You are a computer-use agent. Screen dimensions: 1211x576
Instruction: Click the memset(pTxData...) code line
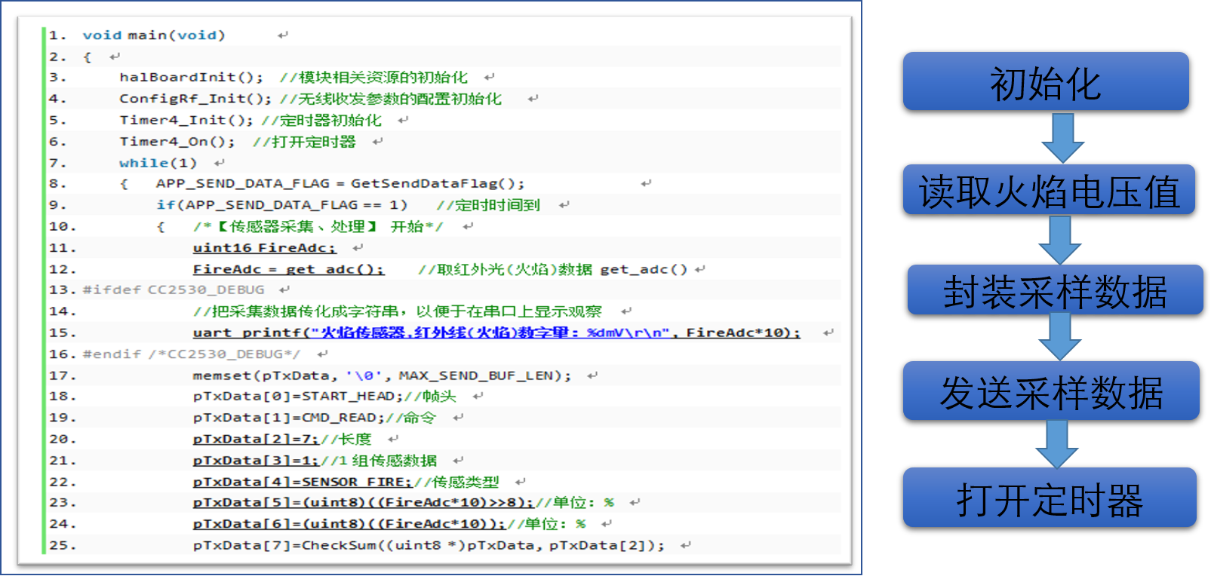382,375
